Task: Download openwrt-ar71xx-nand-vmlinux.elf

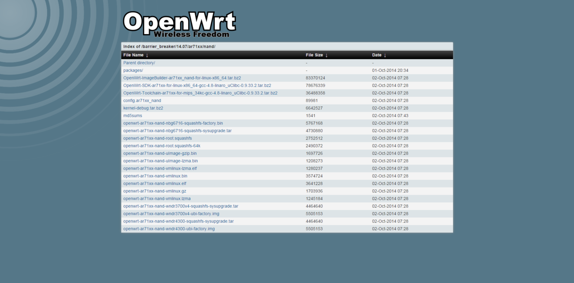Action: coord(155,184)
